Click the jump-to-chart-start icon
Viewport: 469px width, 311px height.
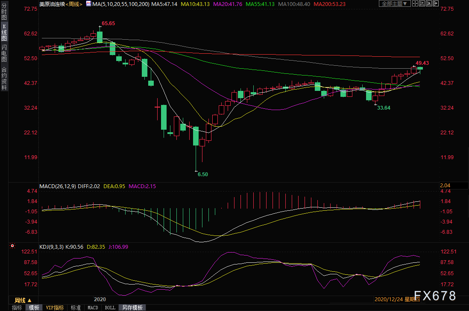422,3
